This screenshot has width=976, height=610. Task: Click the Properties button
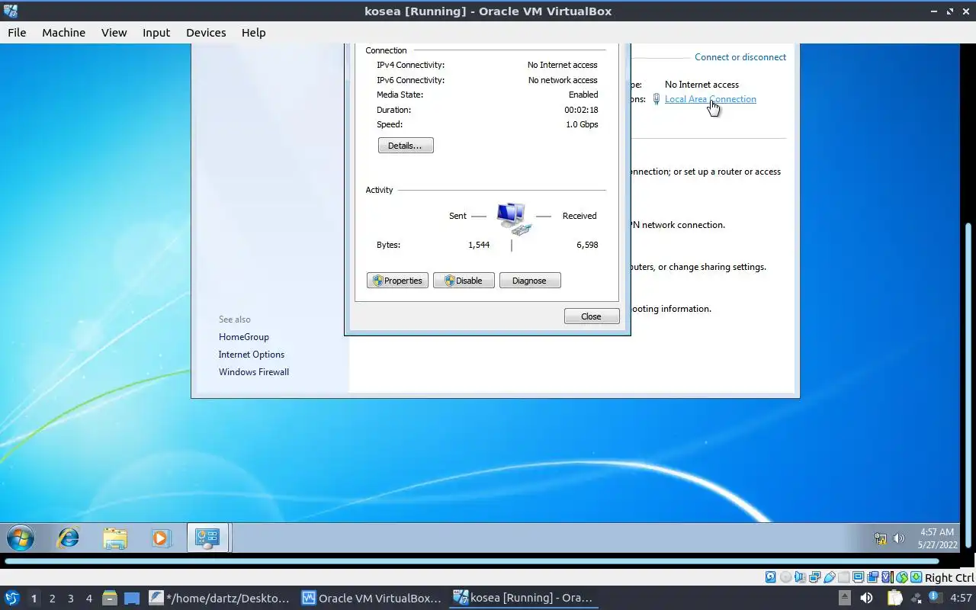(x=397, y=281)
